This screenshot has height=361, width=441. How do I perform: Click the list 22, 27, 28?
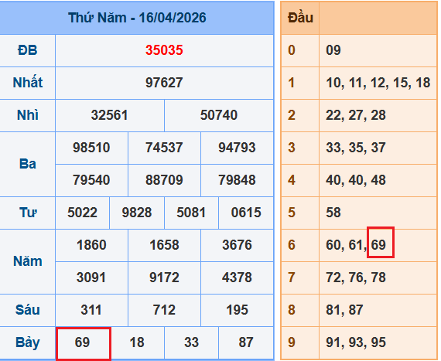coord(356,115)
